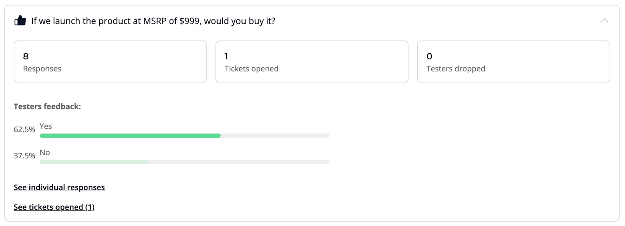The image size is (625, 226).
Task: Click the unfilled gray part of the Yes bar
Action: pos(275,136)
